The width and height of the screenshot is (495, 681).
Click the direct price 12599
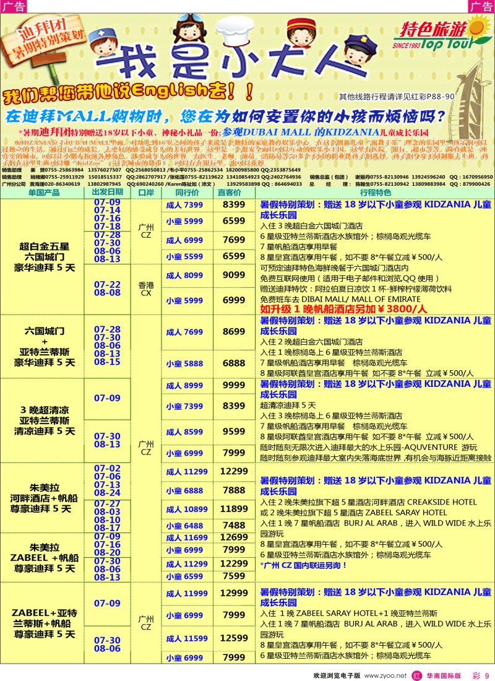pyautogui.click(x=234, y=638)
